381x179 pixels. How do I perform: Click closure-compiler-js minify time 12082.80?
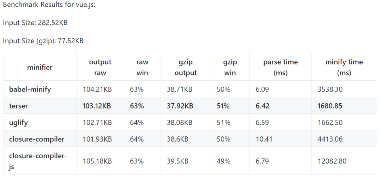(332, 161)
